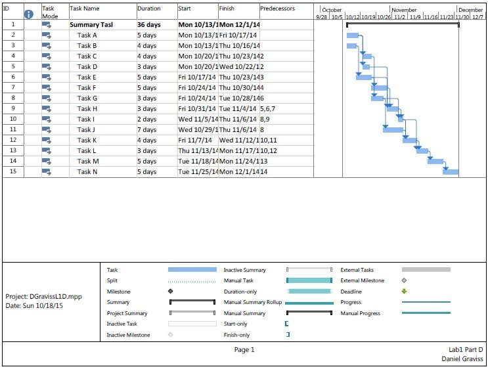Click the Task N Gantt bar
Image resolution: width=488 pixels, height=367 pixels.
click(x=451, y=171)
